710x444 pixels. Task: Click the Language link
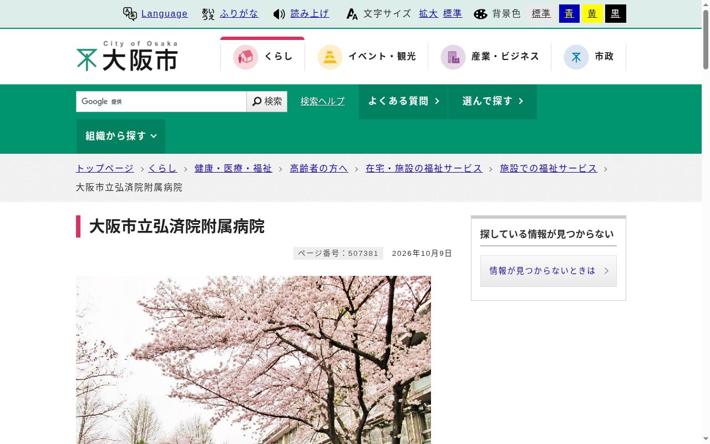tap(165, 14)
